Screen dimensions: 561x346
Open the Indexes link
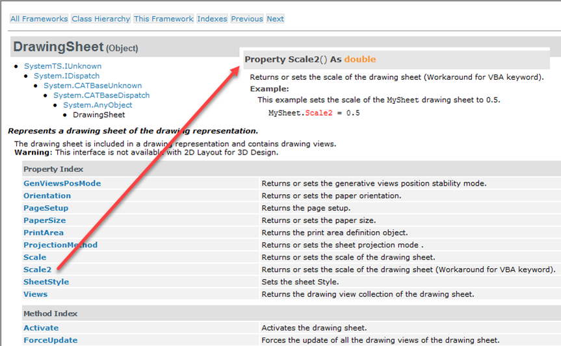212,19
